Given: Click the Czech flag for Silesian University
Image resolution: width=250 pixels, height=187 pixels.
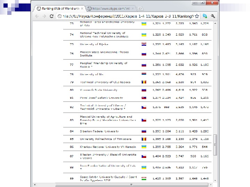Looking at the screenshot, I should point(144,156).
